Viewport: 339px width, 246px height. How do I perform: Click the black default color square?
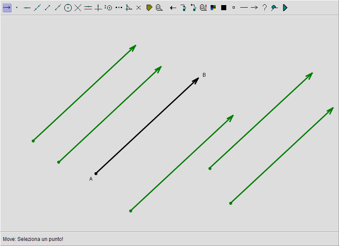(x=224, y=8)
